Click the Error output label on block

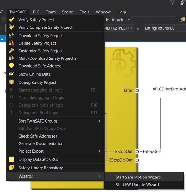[x=128, y=90]
